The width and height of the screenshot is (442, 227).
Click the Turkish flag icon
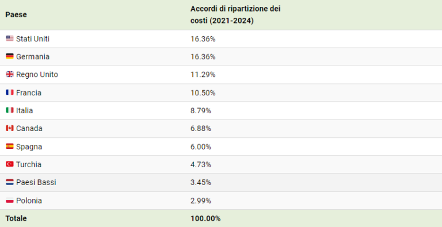click(x=10, y=164)
